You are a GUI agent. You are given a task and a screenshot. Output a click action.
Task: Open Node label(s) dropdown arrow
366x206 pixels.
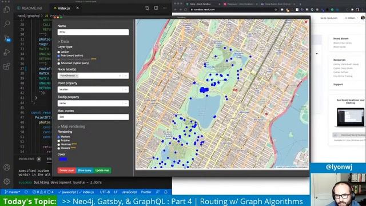coord(126,76)
